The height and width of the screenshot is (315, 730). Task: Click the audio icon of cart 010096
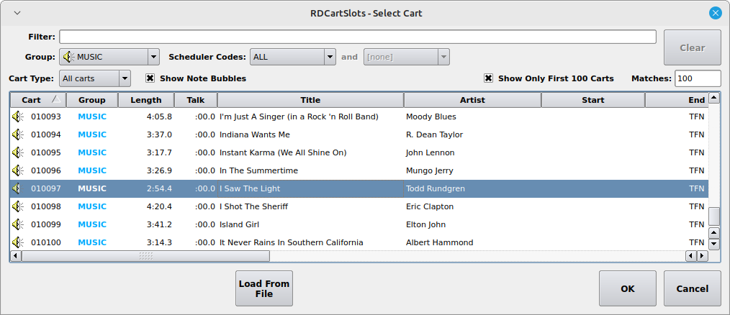point(18,170)
